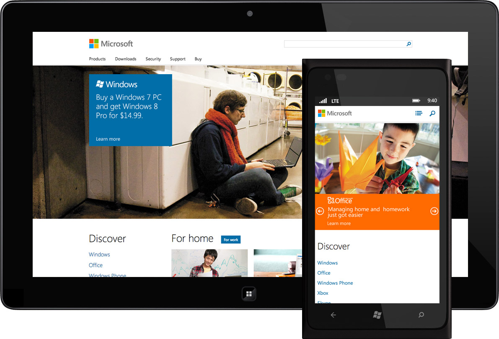Open the Support menu
Viewport: 499px width, 339px height.
point(178,59)
